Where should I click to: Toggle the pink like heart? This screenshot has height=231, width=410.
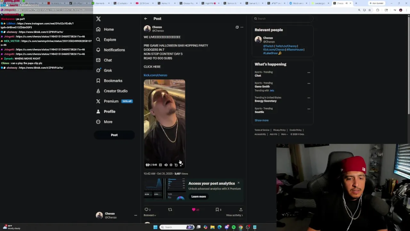(x=194, y=210)
